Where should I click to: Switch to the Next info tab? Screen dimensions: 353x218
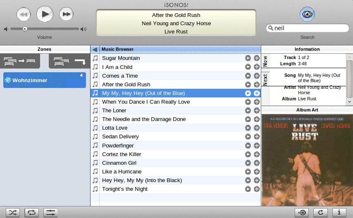(265, 80)
